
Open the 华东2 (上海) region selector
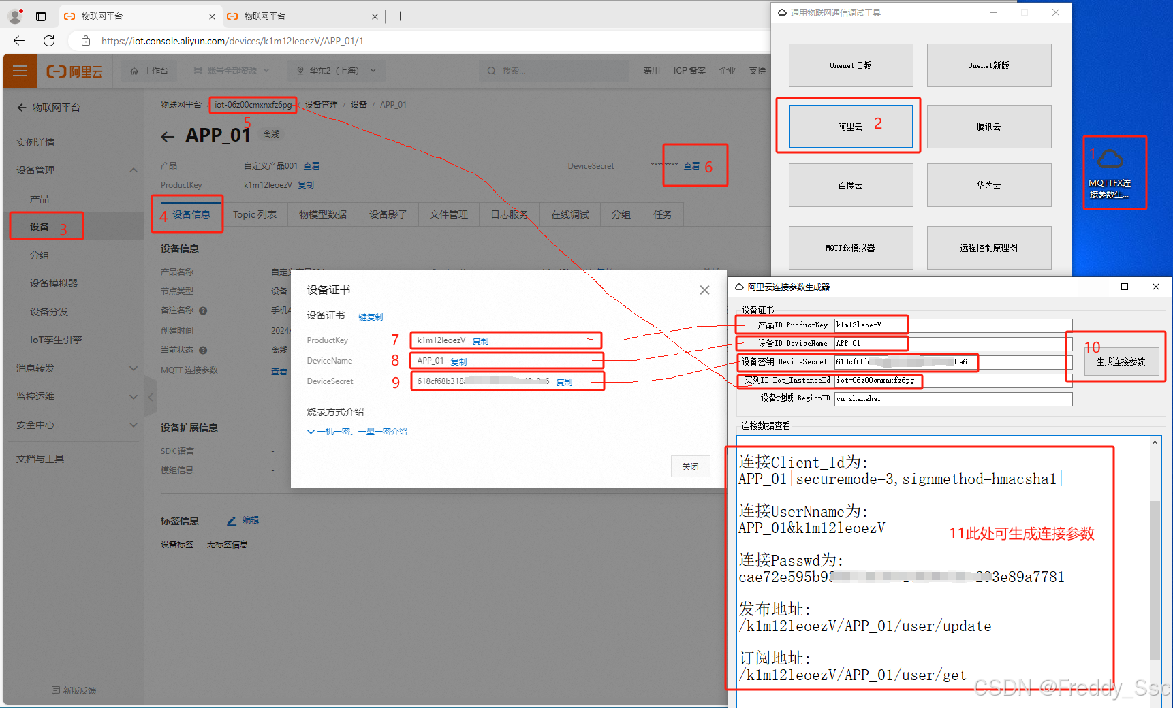tap(337, 70)
